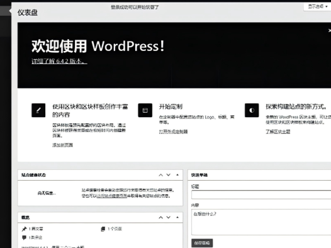The image size is (331, 248).
Task: Move 站点健康状态 widget down
Action: pos(168,175)
